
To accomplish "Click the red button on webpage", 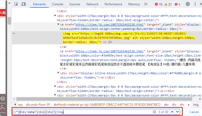I will (3, 13).
